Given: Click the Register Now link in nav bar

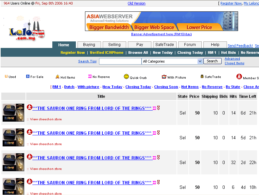Looking at the screenshot, I should click(72, 52).
